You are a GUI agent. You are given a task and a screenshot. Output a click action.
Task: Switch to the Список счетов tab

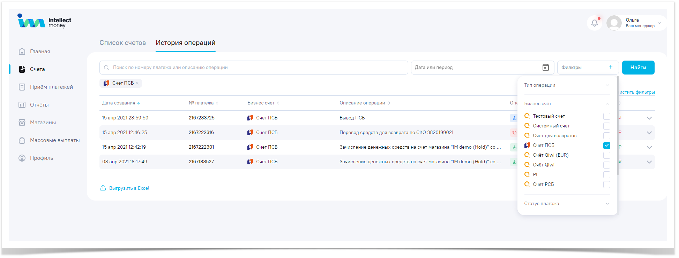tap(122, 43)
